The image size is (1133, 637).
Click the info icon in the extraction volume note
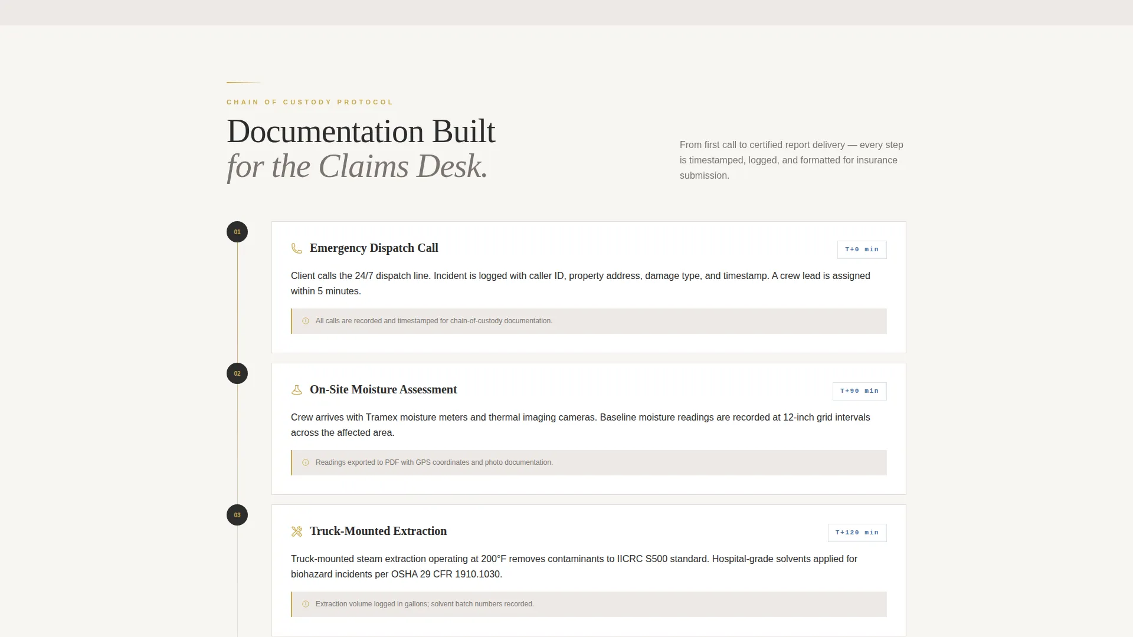(306, 604)
